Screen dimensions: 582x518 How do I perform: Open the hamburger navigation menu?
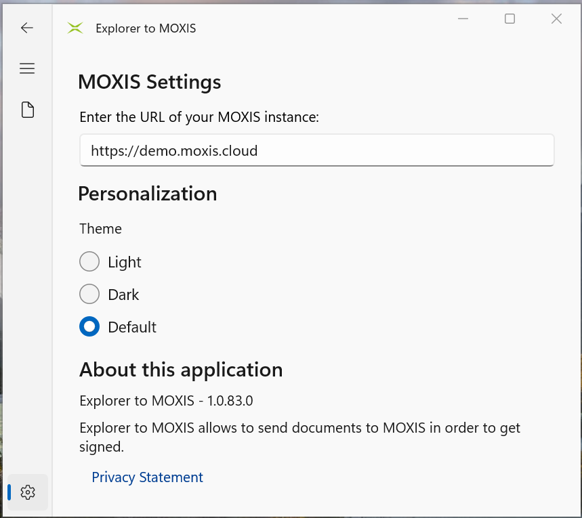(x=27, y=68)
